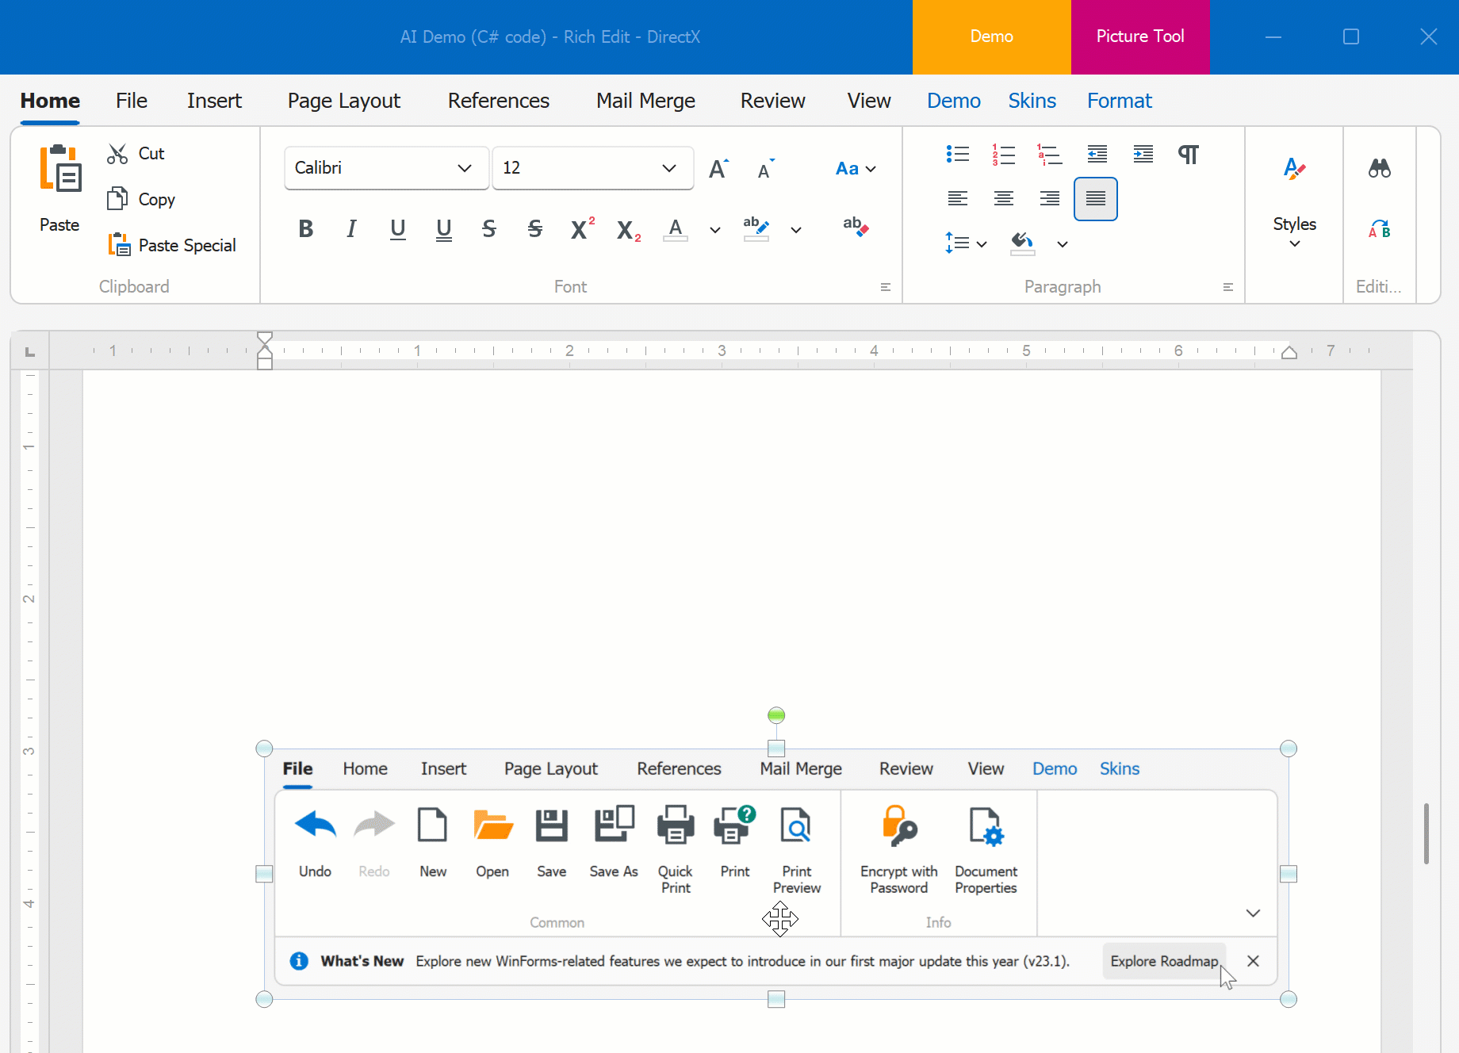Show or hide paragraph marks
The image size is (1459, 1053).
[x=1188, y=154]
